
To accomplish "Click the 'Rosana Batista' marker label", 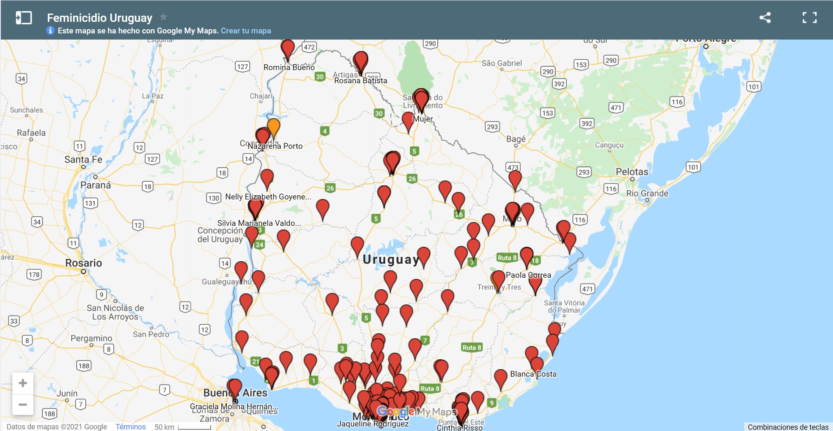I will pyautogui.click(x=361, y=81).
